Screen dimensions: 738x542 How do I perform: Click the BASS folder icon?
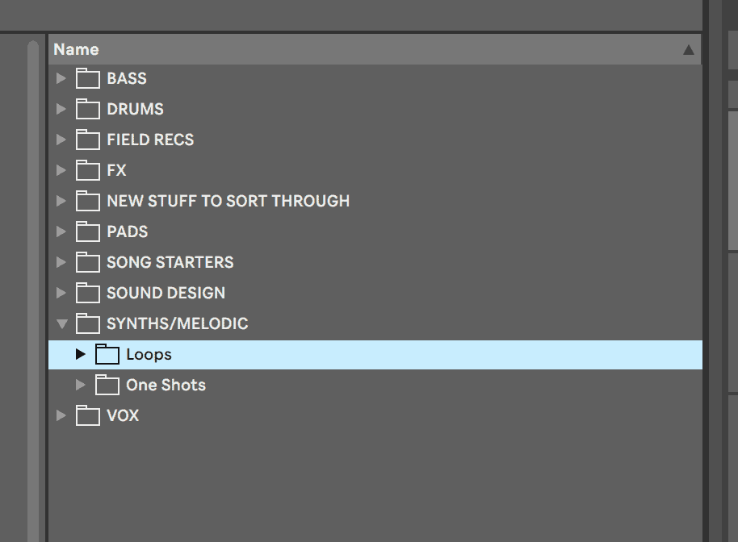point(87,78)
